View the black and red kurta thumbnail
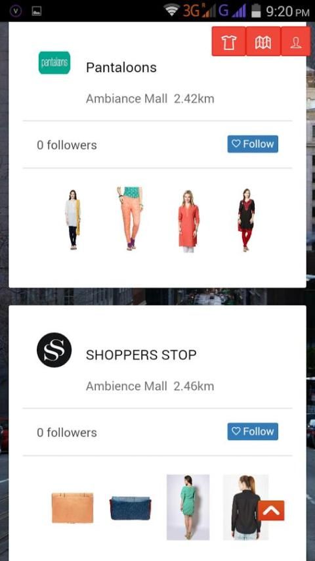Image resolution: width=315 pixels, height=561 pixels. tap(246, 219)
